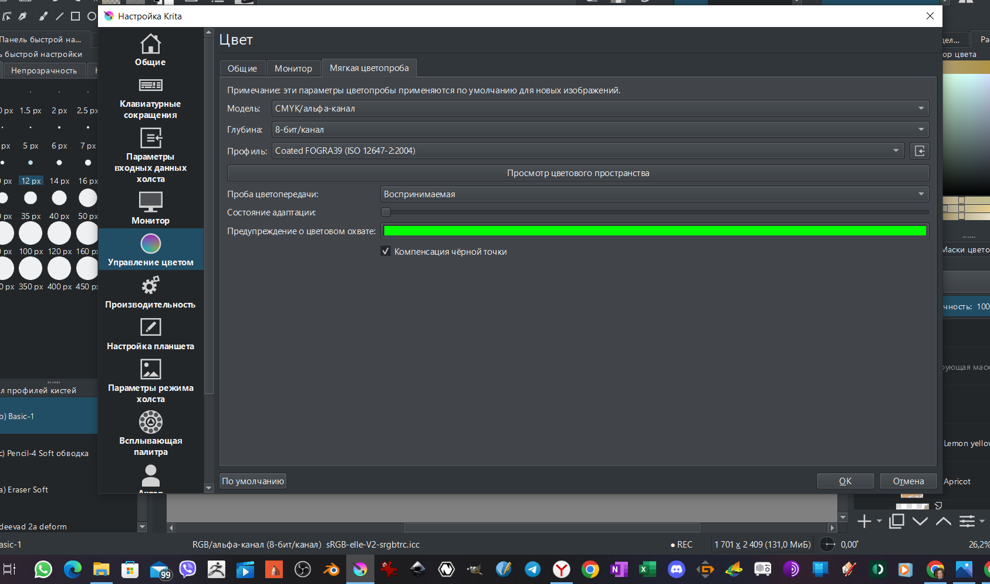Click image dimensions 1 701 x 2 409 text
The width and height of the screenshot is (990, 584).
tap(762, 545)
